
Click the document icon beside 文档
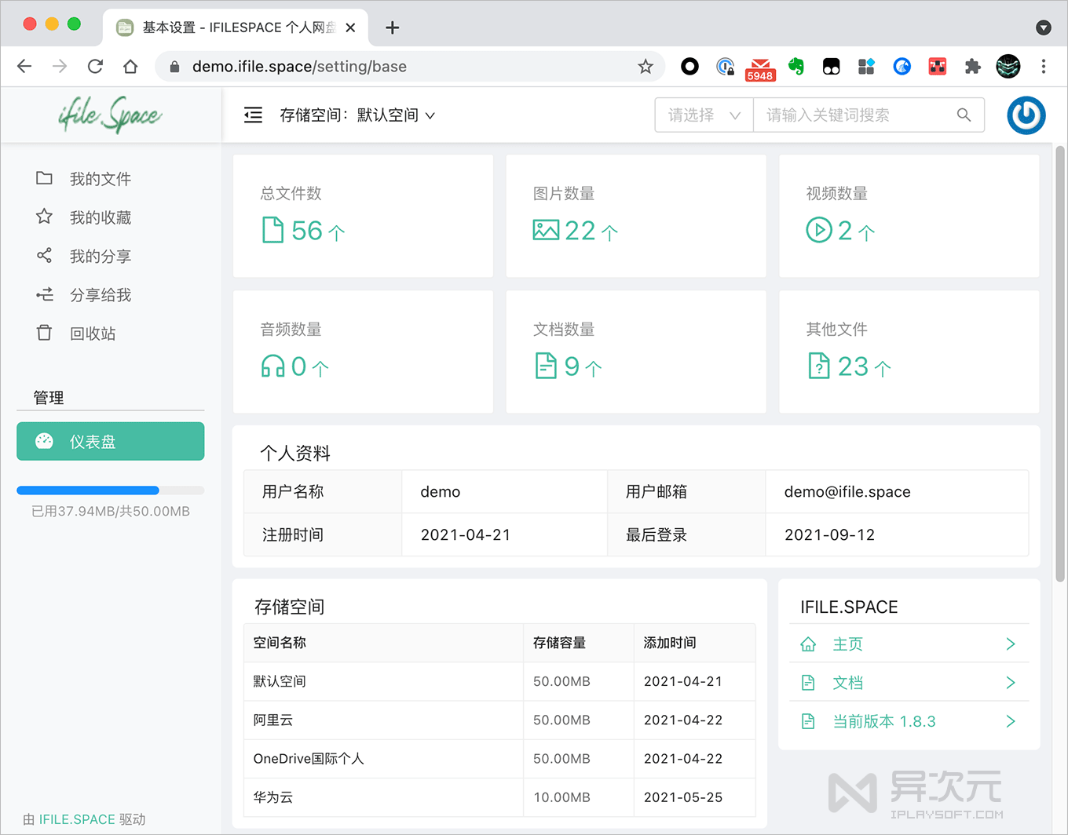[x=808, y=682]
